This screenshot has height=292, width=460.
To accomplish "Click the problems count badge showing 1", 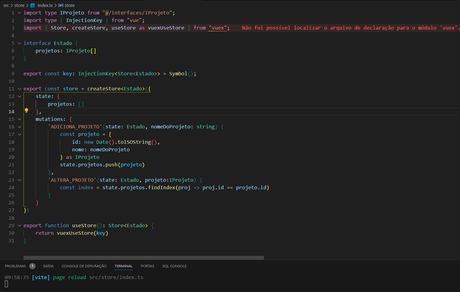I will coord(32,266).
